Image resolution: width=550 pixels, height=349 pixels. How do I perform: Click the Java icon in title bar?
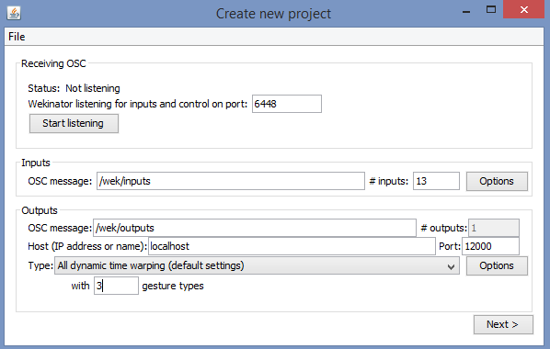click(x=14, y=13)
